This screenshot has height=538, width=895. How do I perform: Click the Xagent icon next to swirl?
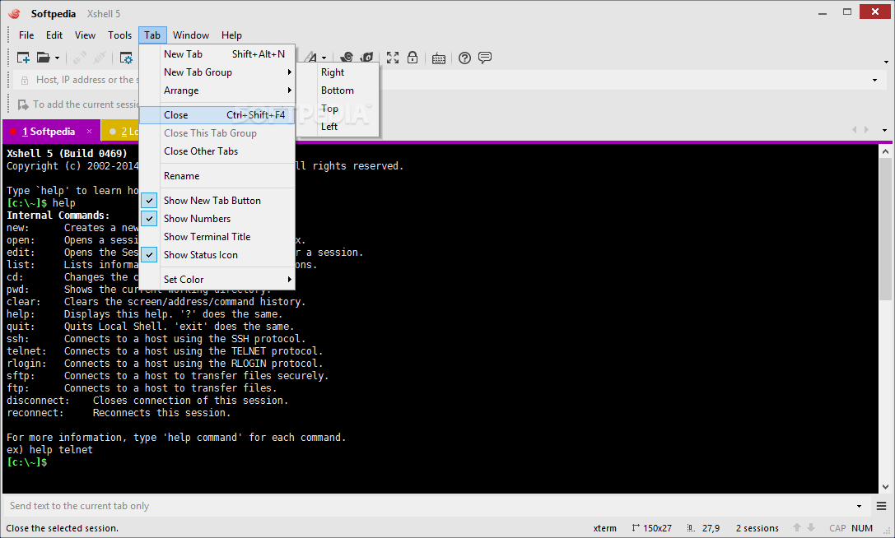click(x=366, y=58)
